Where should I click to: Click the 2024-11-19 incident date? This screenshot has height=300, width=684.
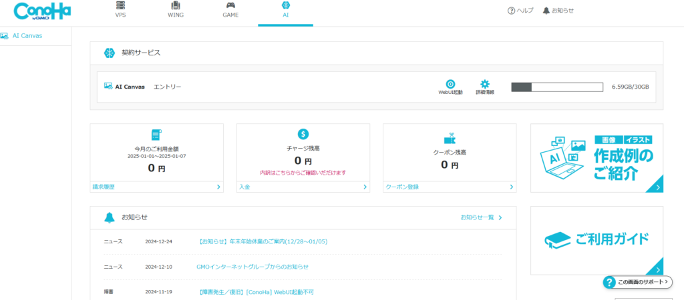coord(159,292)
